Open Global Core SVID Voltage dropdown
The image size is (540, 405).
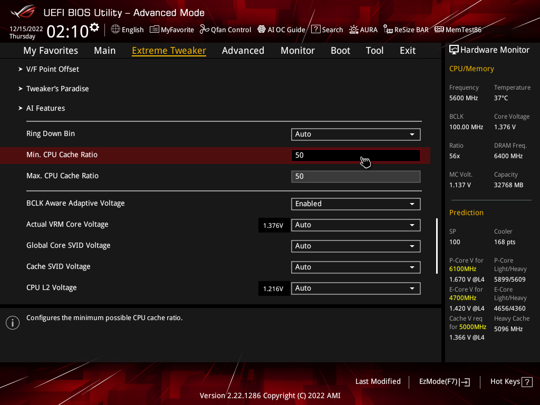356,246
